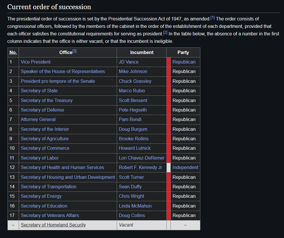Jump to footnote [3] beside Office header

[x=74, y=51]
